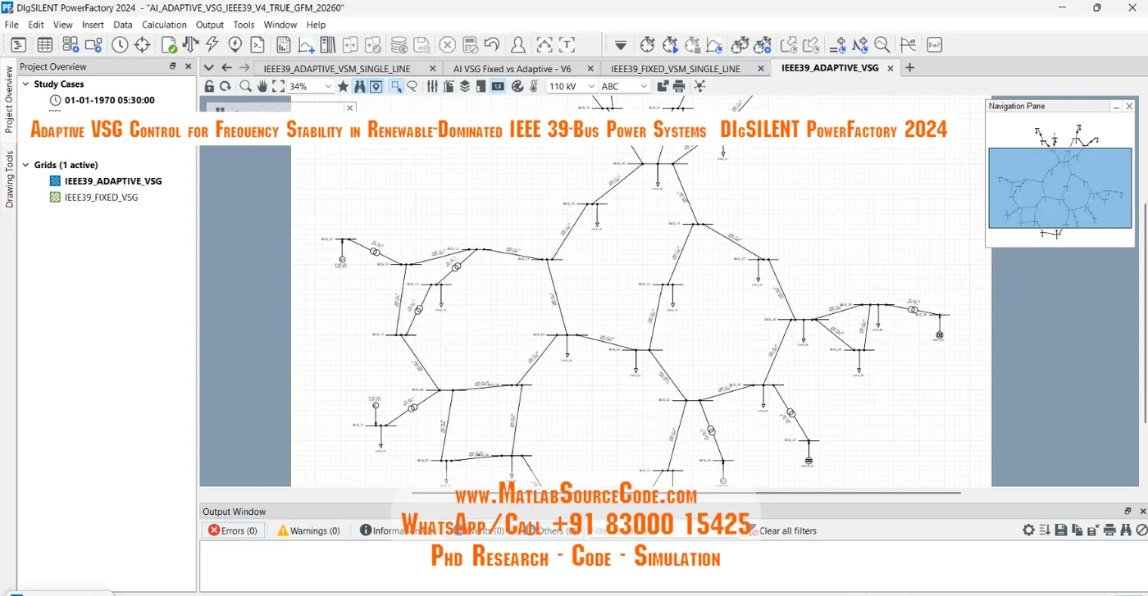Open the diagram layers icon
The image size is (1148, 596).
464,86
